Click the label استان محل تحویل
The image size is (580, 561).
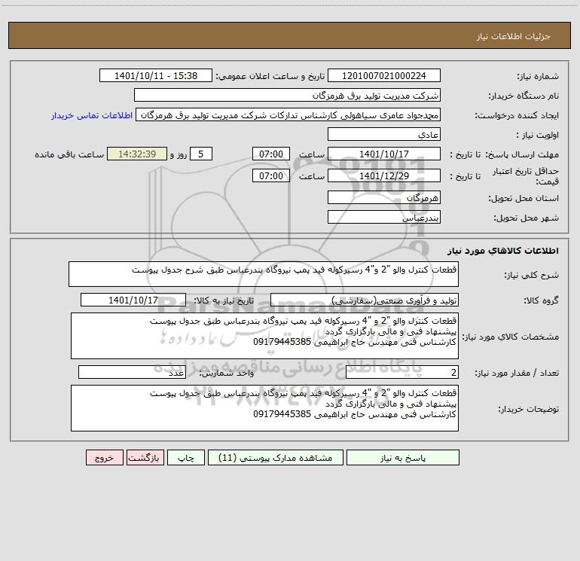[x=524, y=198]
